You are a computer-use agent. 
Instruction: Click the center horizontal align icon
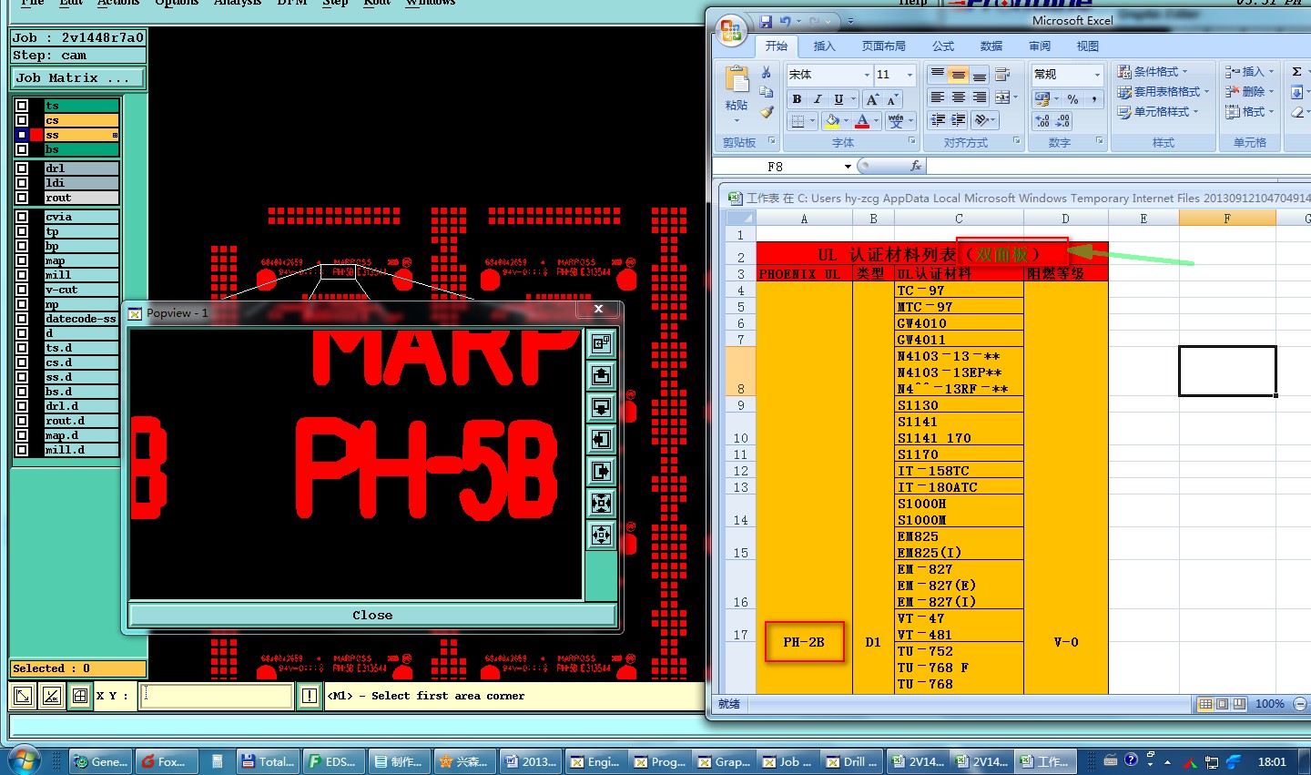[x=958, y=97]
